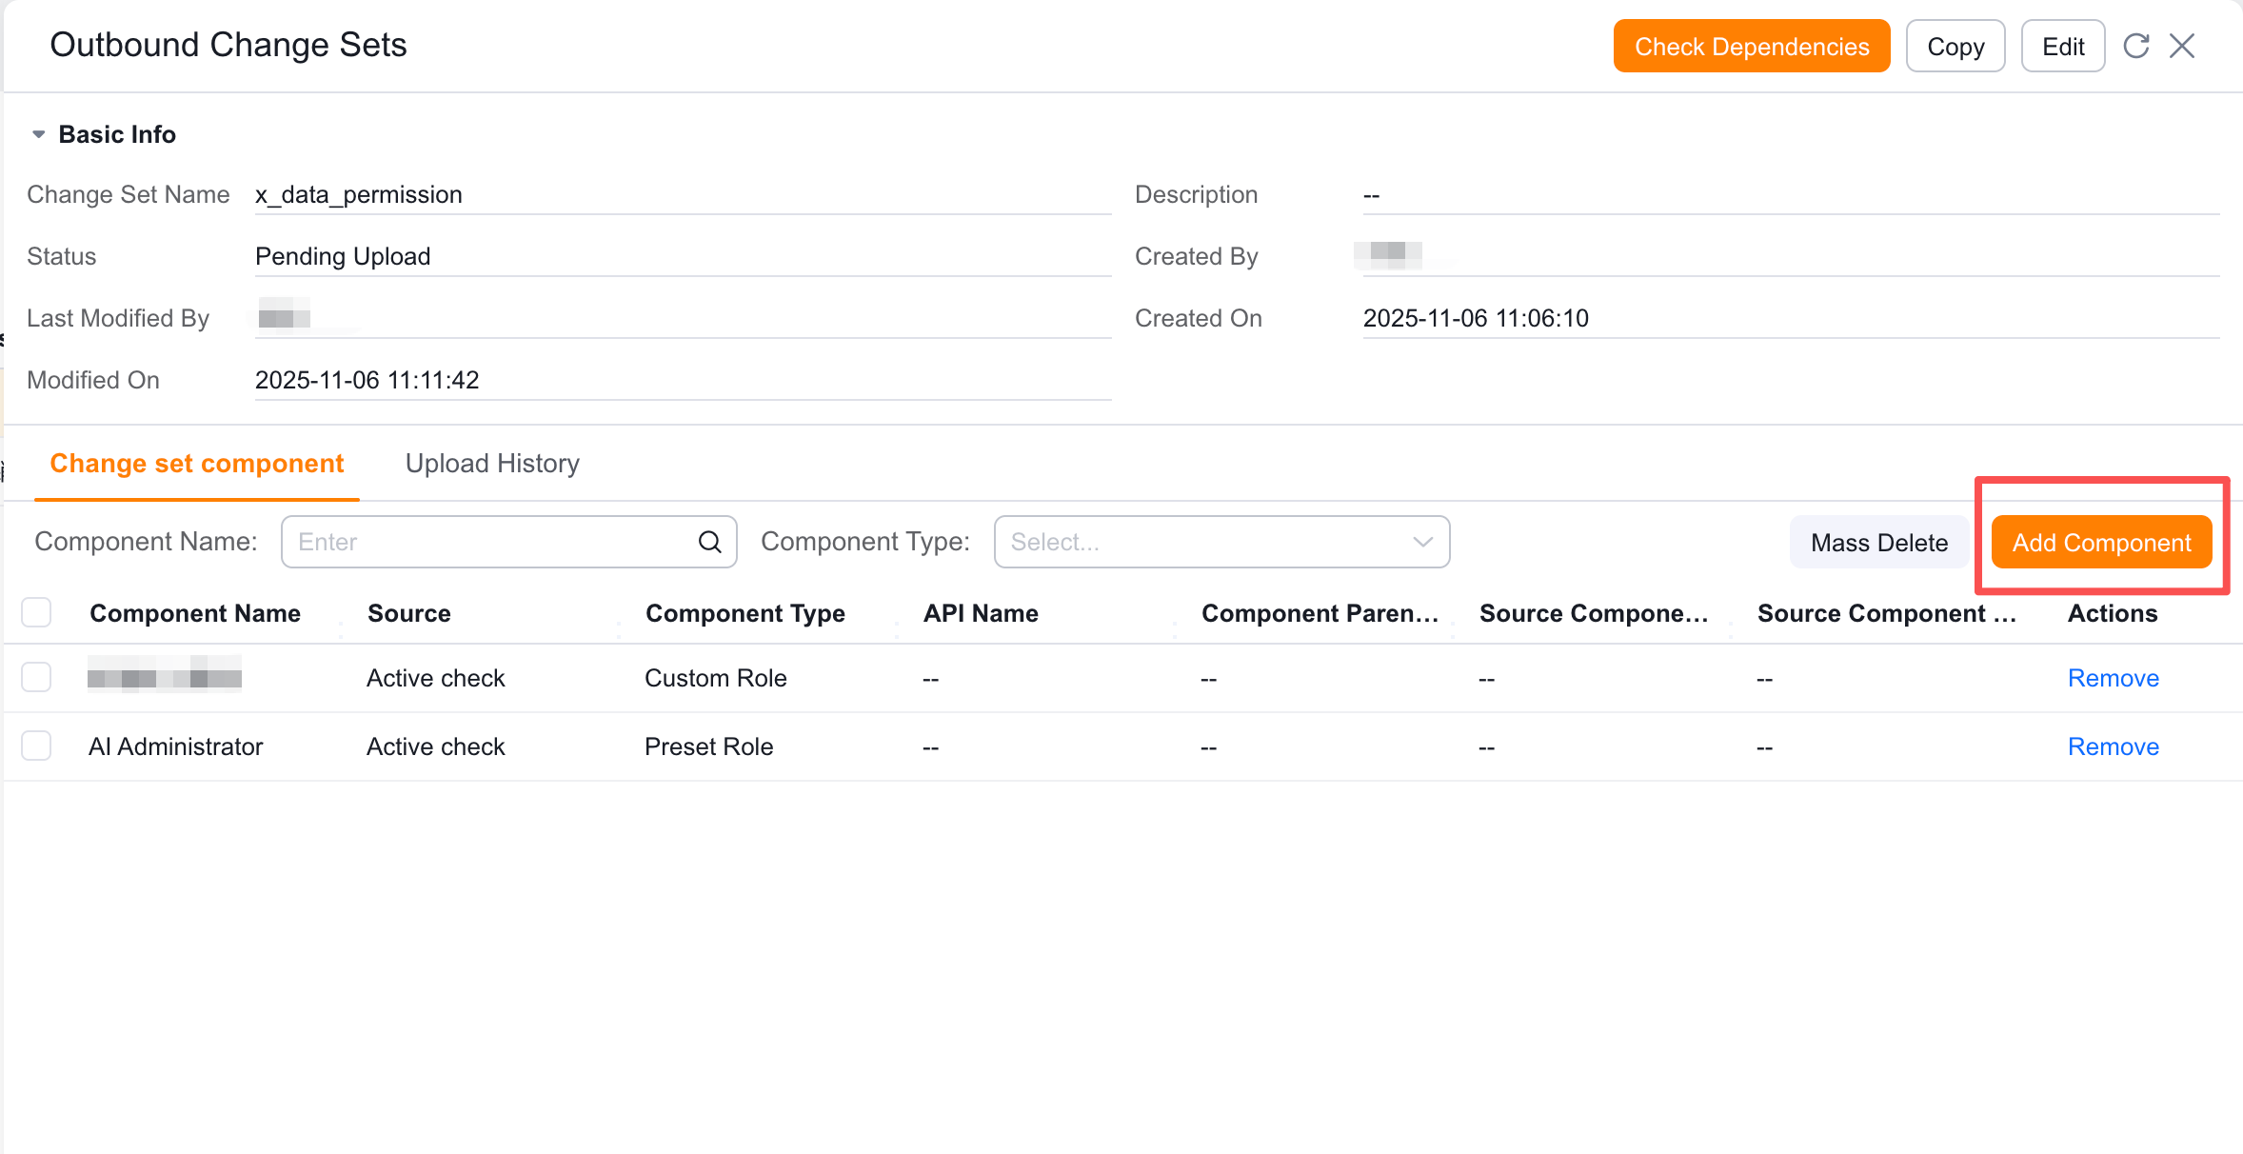Check the AI Administrator row checkbox
This screenshot has width=2243, height=1154.
click(x=36, y=746)
